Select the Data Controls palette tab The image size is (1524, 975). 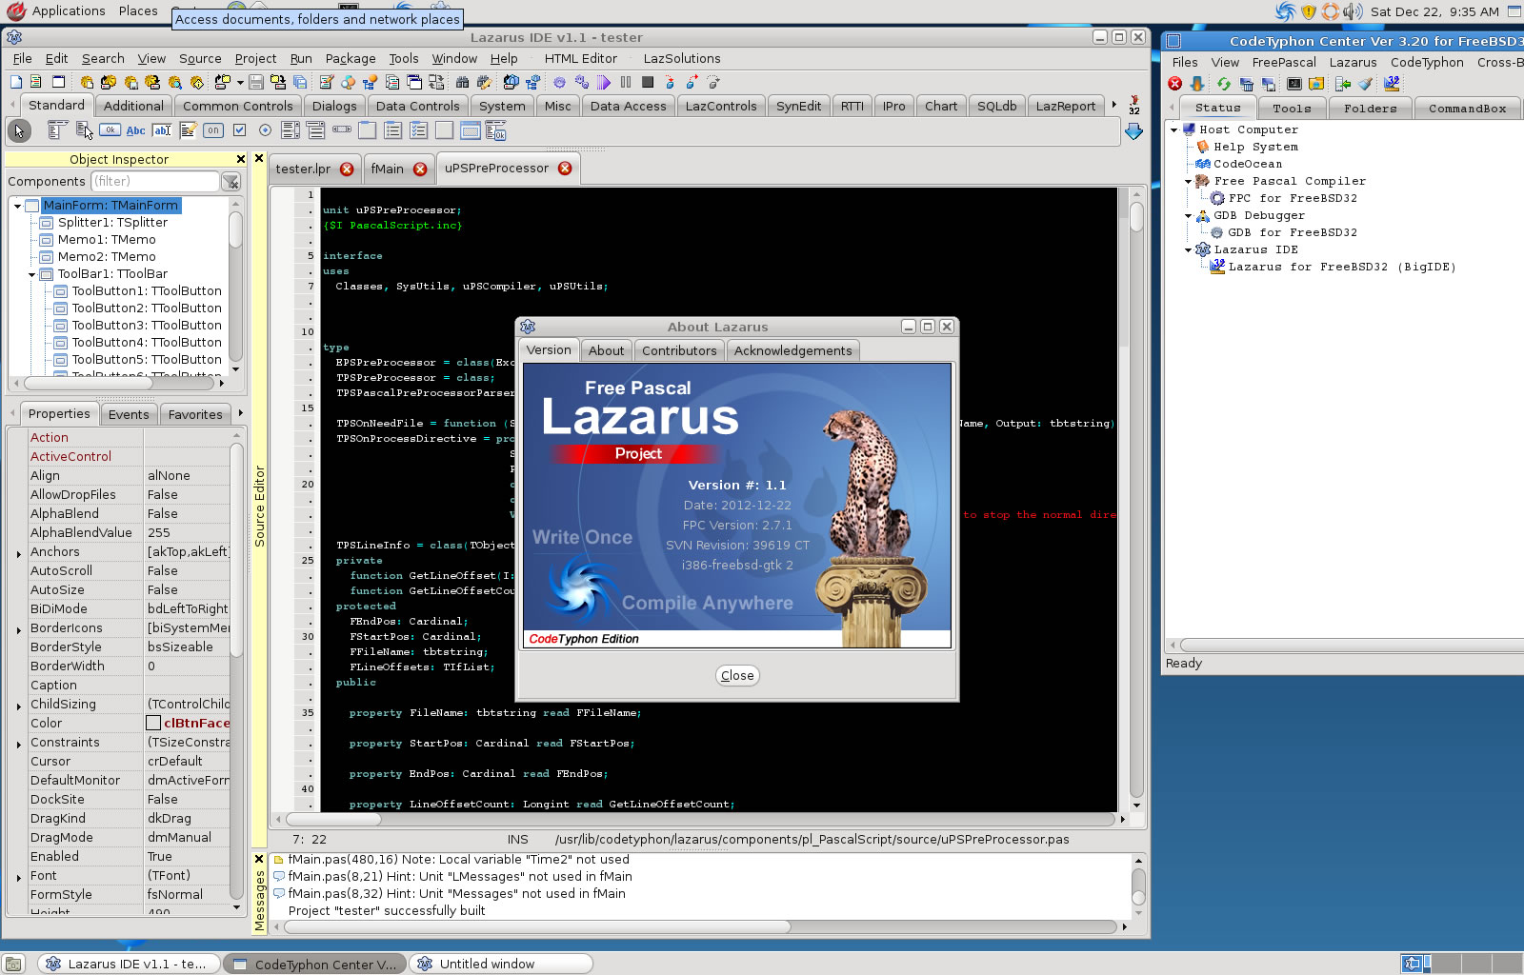click(x=417, y=106)
